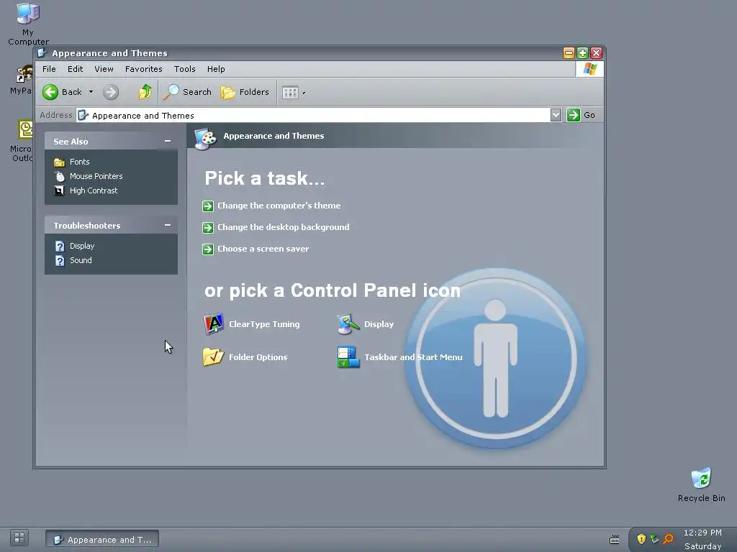This screenshot has height=552, width=737.
Task: Click the Mouse Pointers mouse icon
Action: (x=60, y=177)
